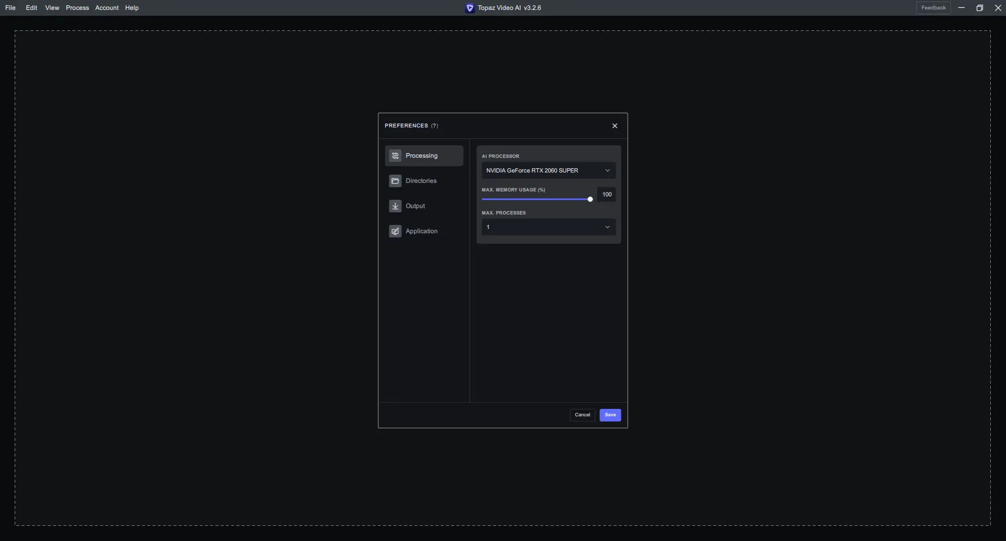Screen dimensions: 1006x541
Task: Open the Process menu
Action: [77, 8]
